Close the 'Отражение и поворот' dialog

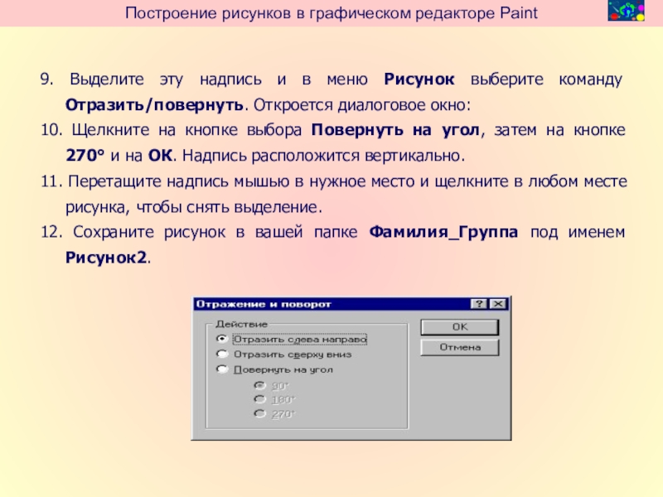click(x=499, y=304)
